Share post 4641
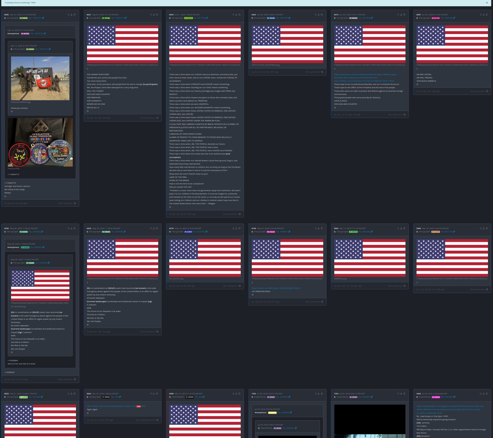This screenshot has width=493, height=438. 151,15
